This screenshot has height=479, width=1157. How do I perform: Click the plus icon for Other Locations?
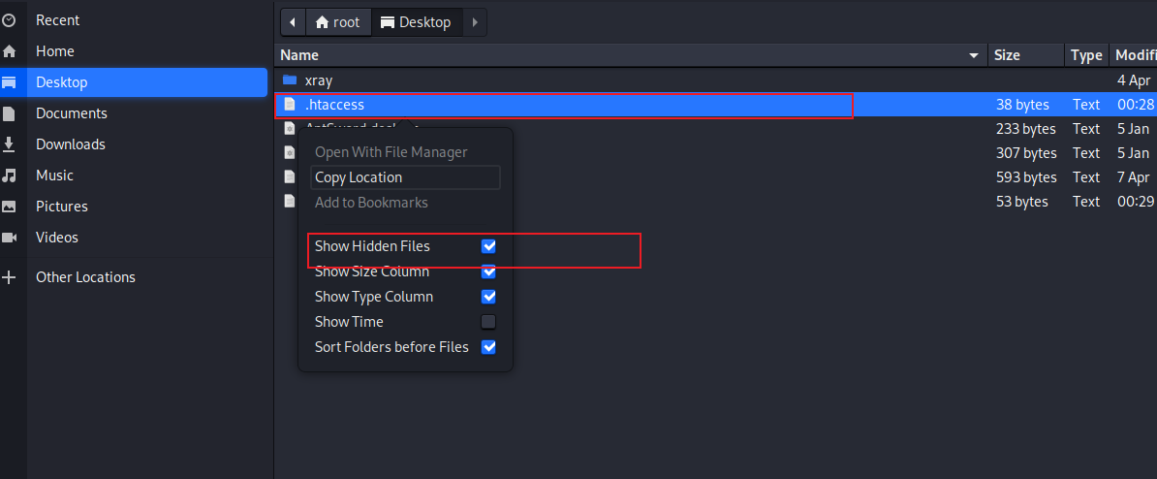pos(9,277)
